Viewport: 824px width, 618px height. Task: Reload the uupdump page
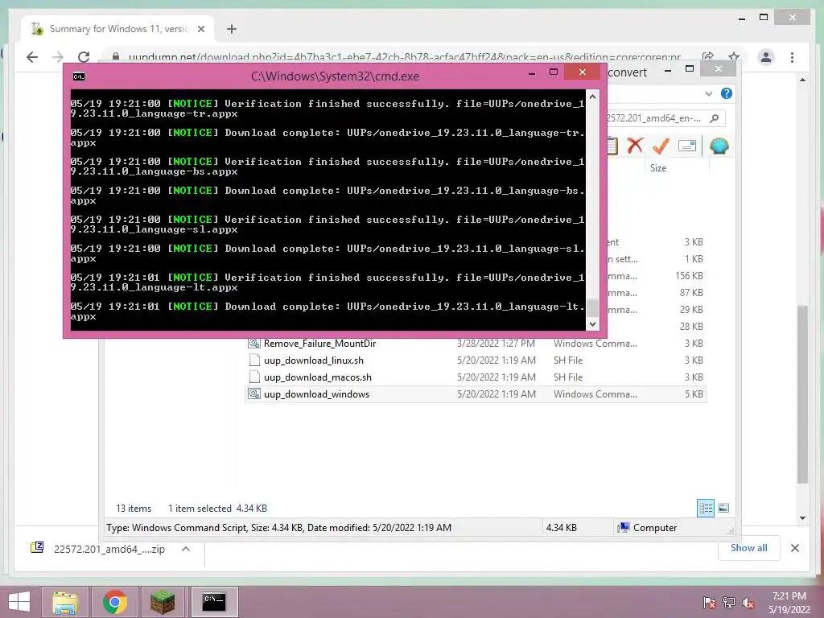pyautogui.click(x=84, y=57)
